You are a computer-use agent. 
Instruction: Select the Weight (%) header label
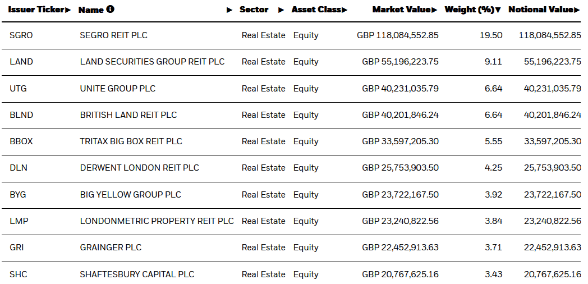coord(469,10)
